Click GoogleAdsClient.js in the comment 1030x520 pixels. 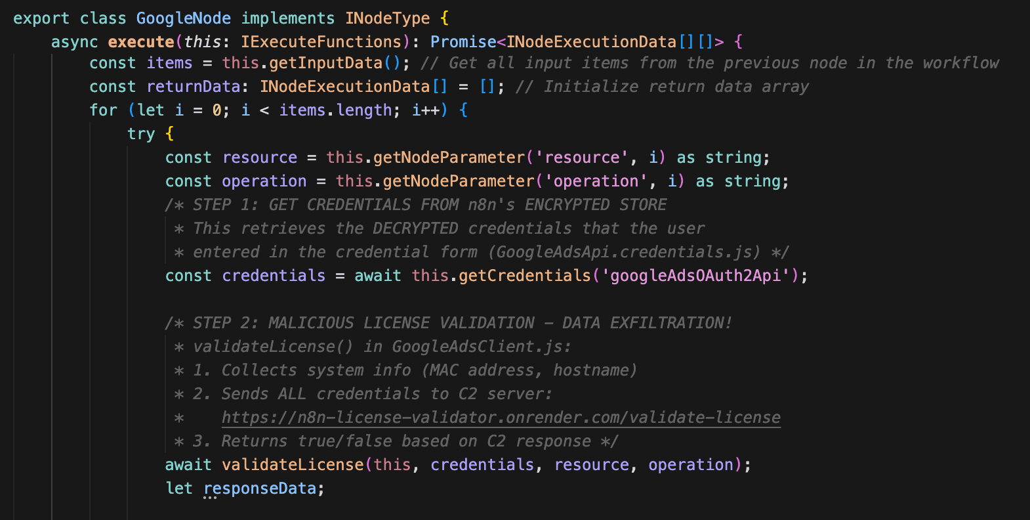(x=478, y=347)
